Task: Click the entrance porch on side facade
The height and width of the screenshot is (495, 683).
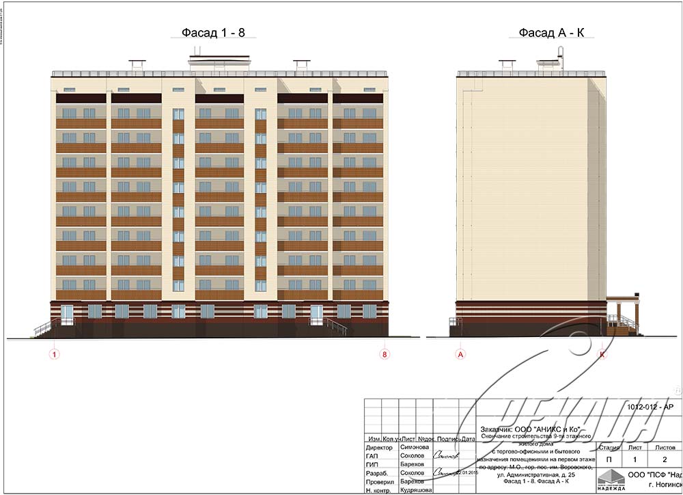Action: [622, 315]
